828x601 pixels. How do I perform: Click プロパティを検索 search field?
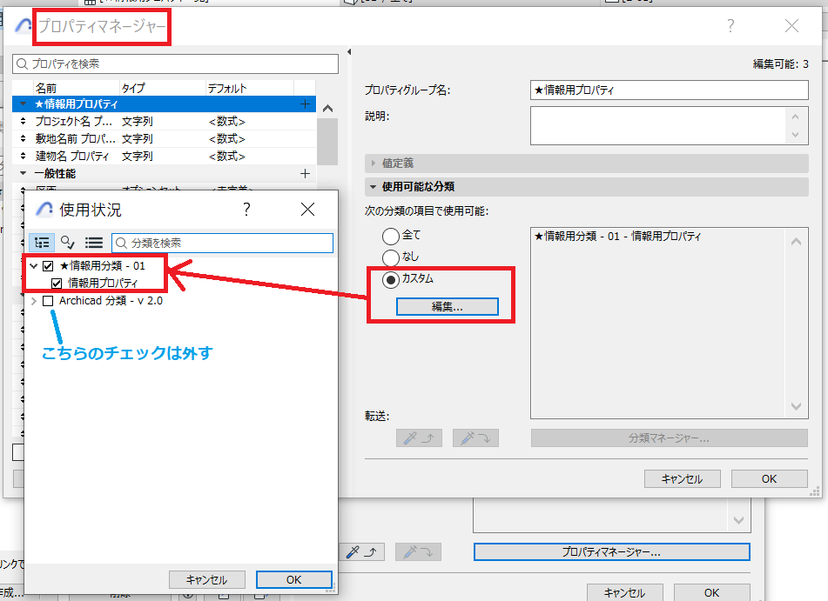pyautogui.click(x=175, y=63)
